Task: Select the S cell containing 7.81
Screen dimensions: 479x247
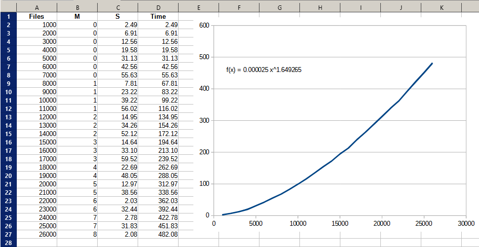Action: (117, 83)
